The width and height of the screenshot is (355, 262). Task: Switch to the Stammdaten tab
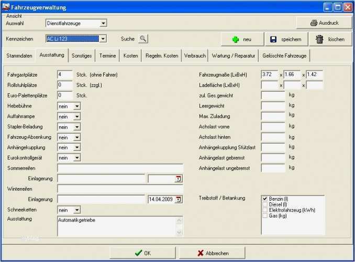click(19, 56)
